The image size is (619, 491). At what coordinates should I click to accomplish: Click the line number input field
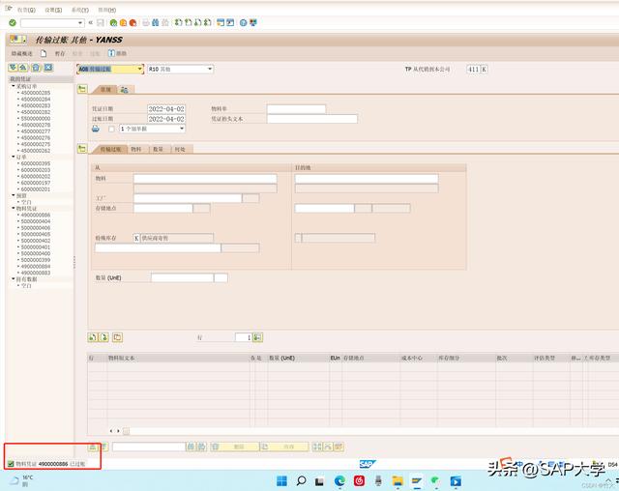point(244,337)
